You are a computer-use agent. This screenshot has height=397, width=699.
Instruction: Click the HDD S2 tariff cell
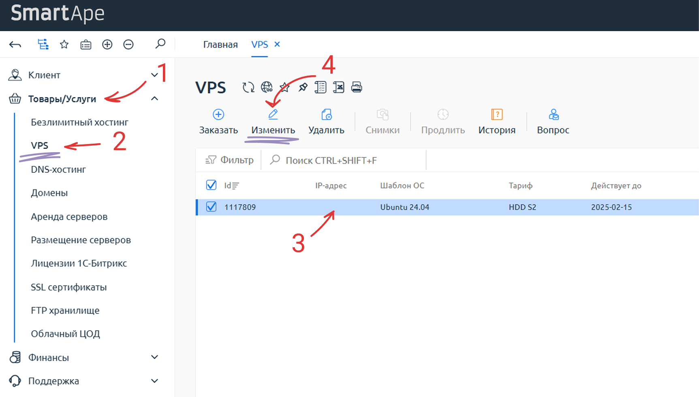[x=522, y=207]
